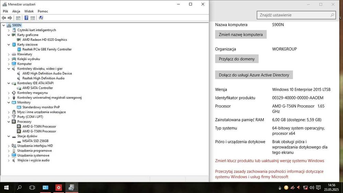343x193 pixels.
Task: Switch to Device Manager taskbar button
Action: point(72,188)
